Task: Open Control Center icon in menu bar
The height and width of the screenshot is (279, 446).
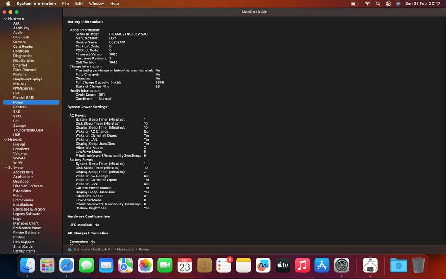Action: [x=388, y=4]
